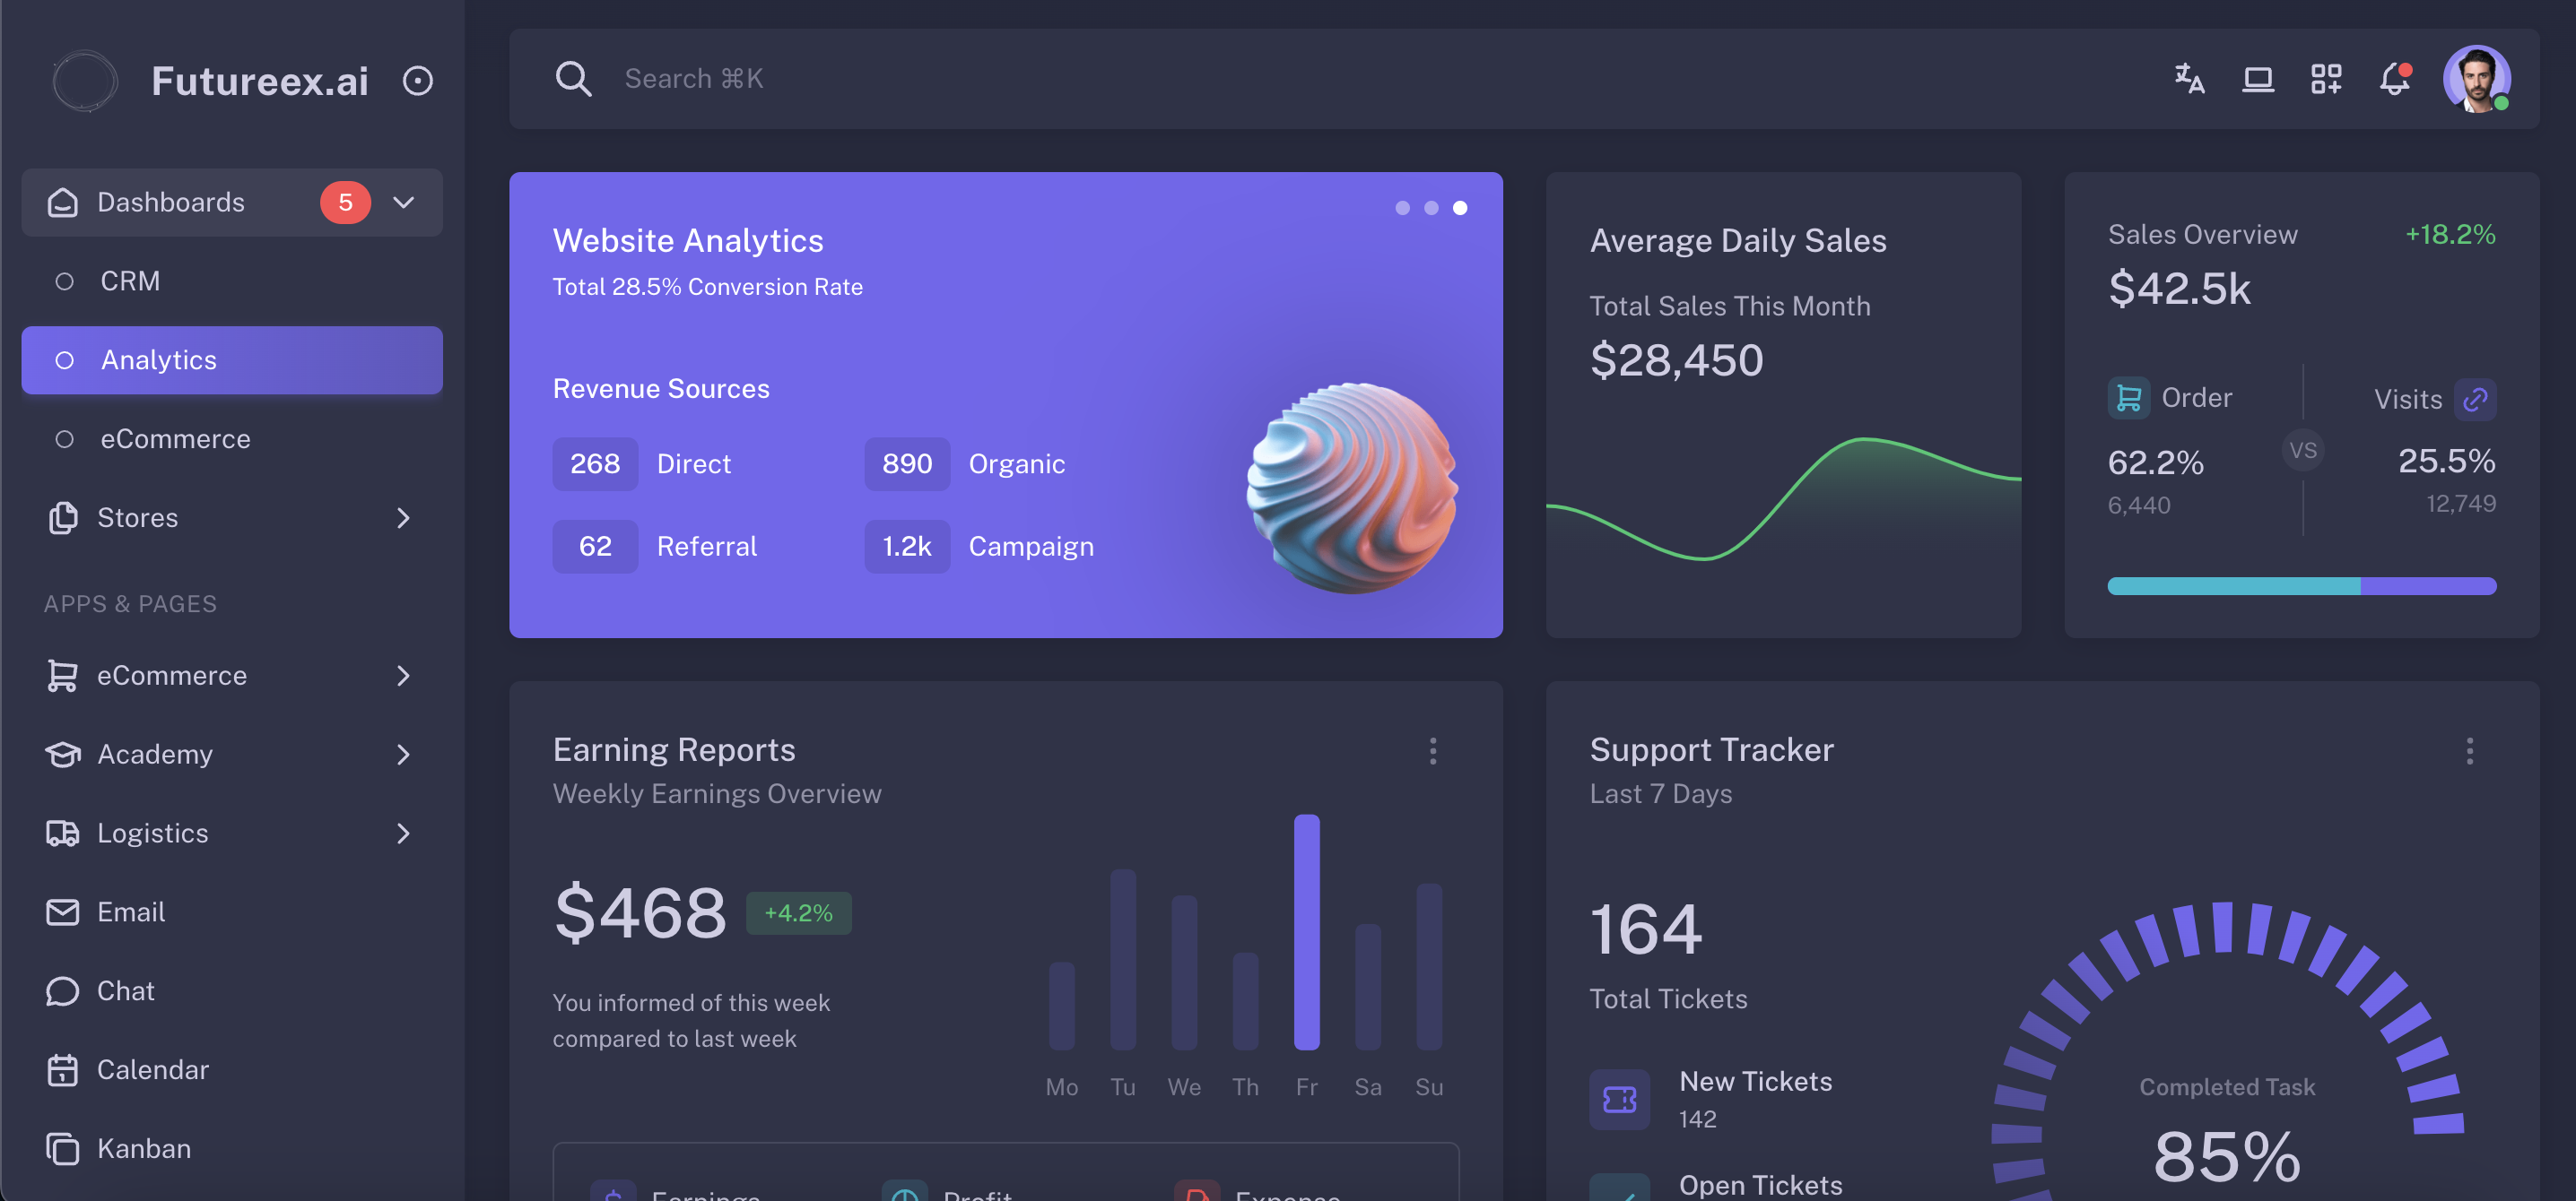Click the Calendar icon

pos(63,1070)
